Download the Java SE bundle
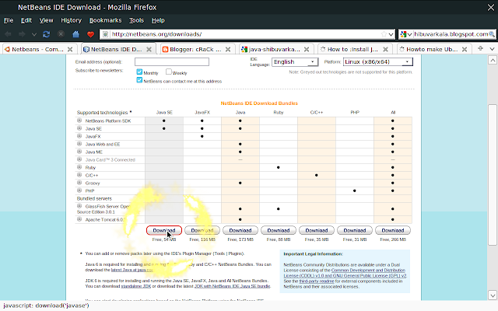The width and height of the screenshot is (498, 311). click(x=164, y=230)
